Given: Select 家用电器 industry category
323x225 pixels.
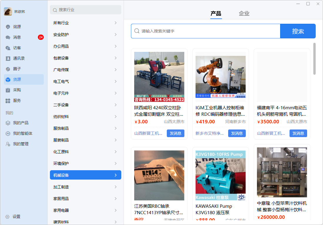Looking at the screenshot, I should [85, 210].
